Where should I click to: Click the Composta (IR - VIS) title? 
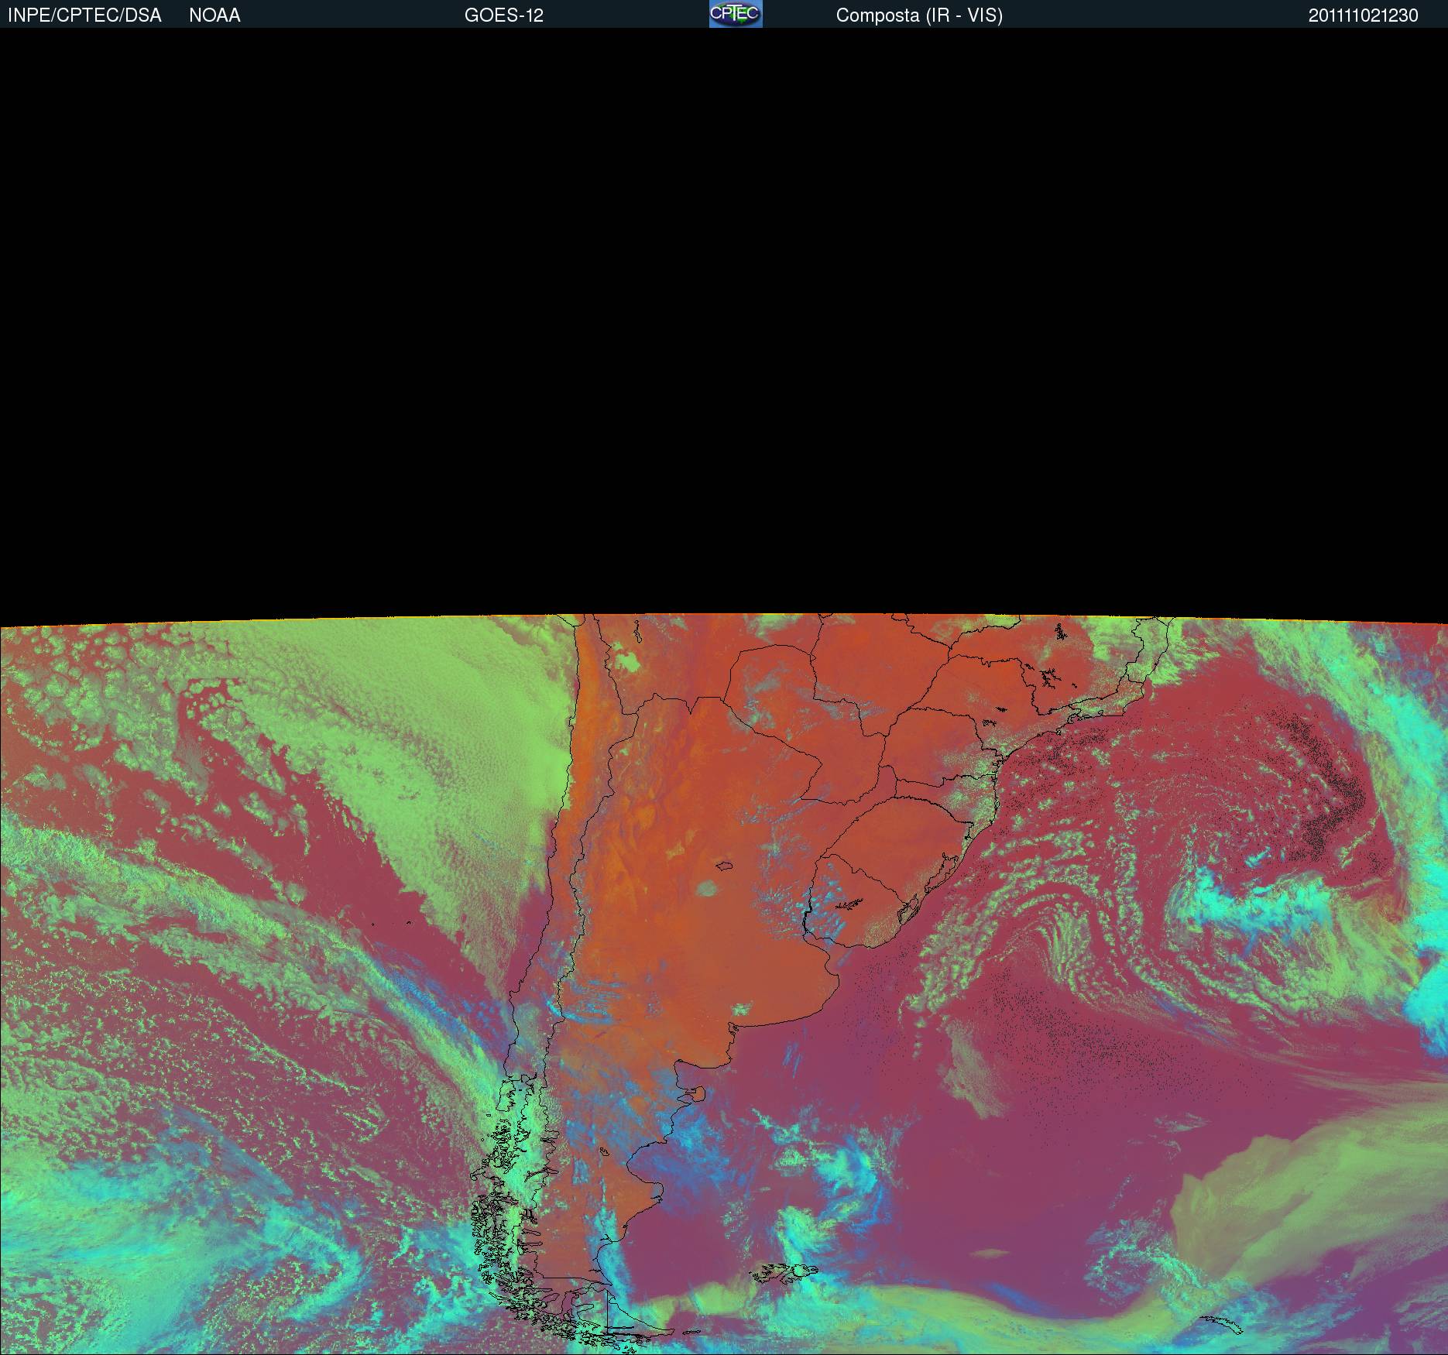pyautogui.click(x=919, y=15)
